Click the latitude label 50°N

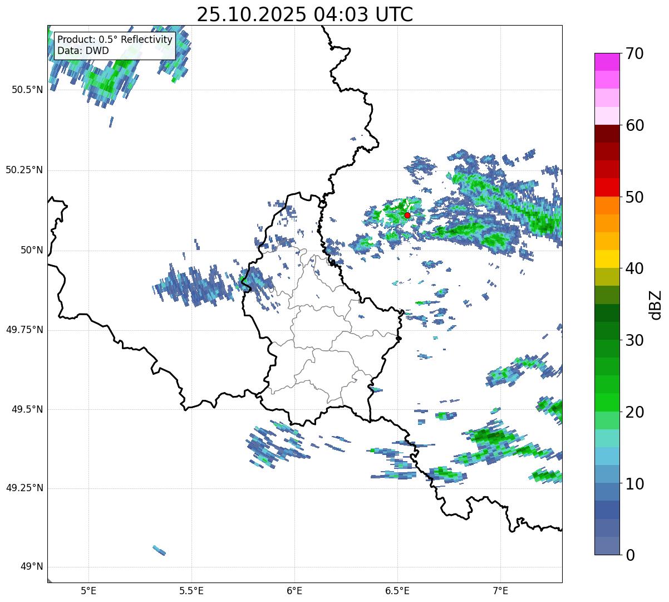point(32,250)
